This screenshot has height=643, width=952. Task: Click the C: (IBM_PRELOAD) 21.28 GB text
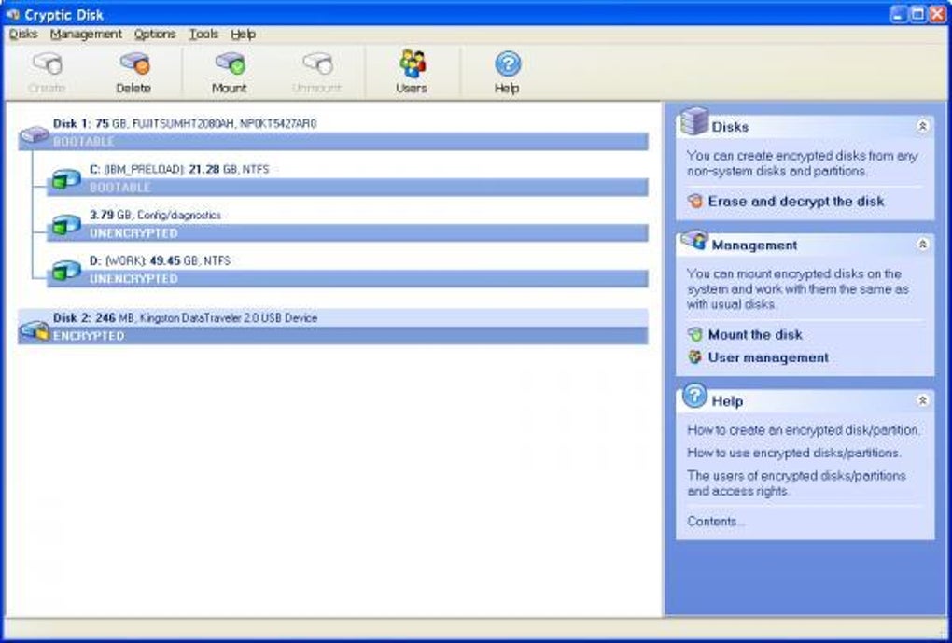click(x=179, y=169)
